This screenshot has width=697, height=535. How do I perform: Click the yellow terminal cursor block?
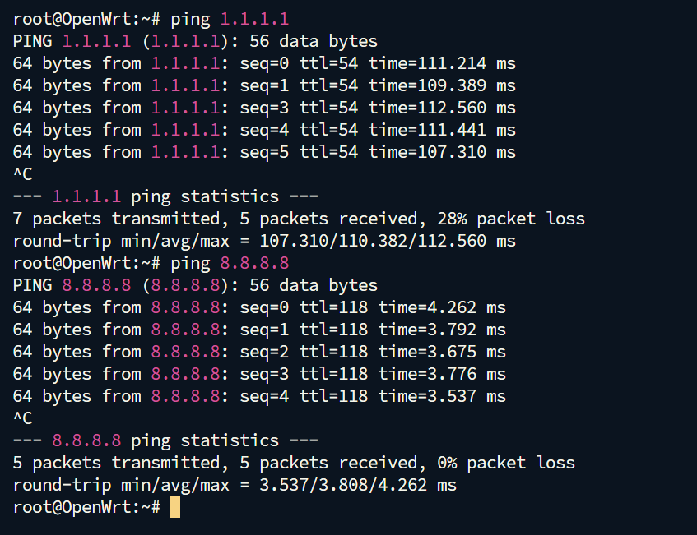click(x=174, y=507)
